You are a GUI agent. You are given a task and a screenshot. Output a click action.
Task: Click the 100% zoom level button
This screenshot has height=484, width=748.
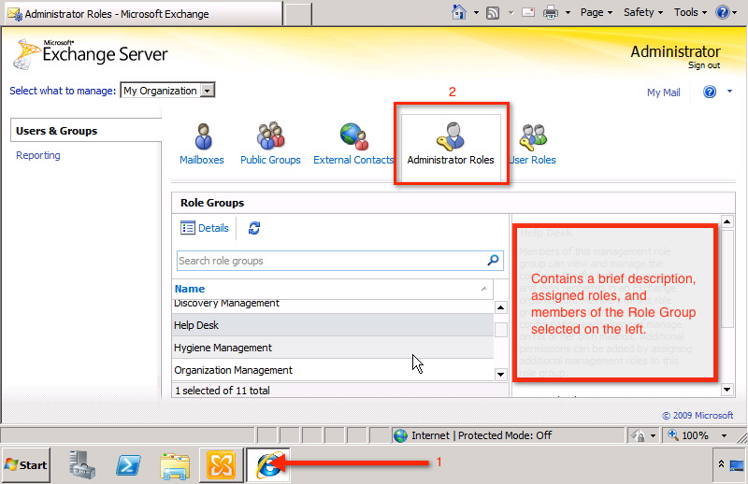click(688, 435)
